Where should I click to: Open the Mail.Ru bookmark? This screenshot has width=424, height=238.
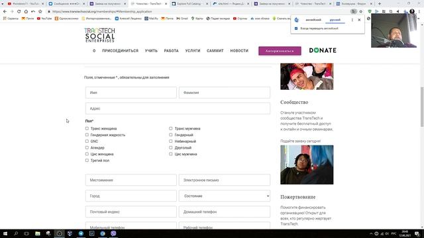click(151, 19)
